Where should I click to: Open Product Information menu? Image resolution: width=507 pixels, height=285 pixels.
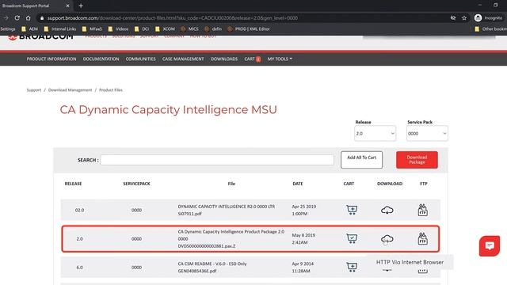tap(51, 59)
